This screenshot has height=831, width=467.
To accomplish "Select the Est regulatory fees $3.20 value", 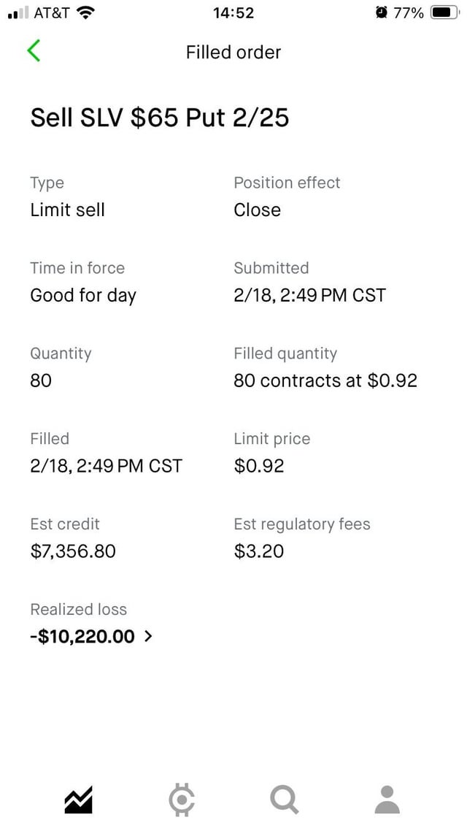I will pyautogui.click(x=259, y=551).
